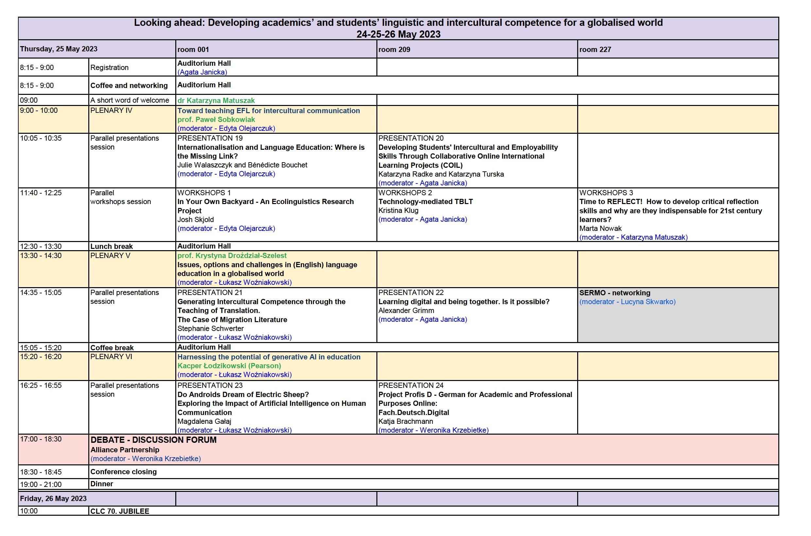
Task: Click the 'PRESENTATION 24' label
Action: [411, 385]
